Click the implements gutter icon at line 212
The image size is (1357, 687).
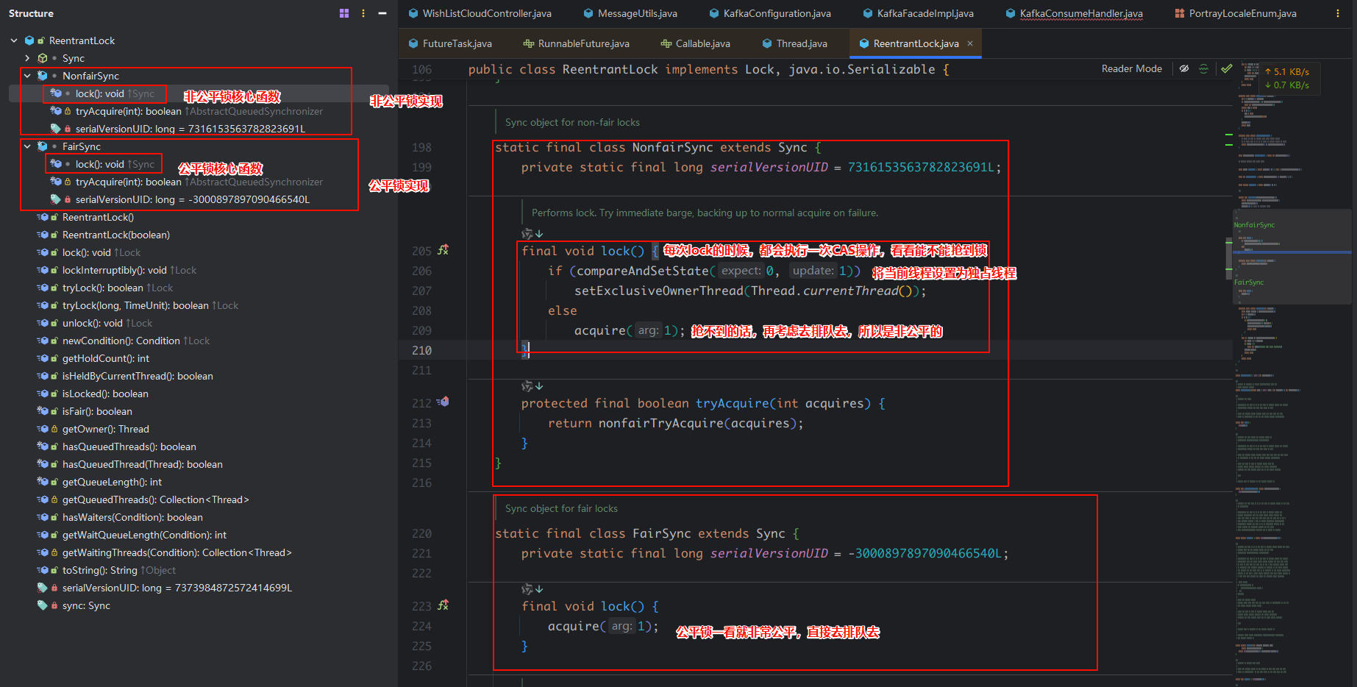point(443,402)
